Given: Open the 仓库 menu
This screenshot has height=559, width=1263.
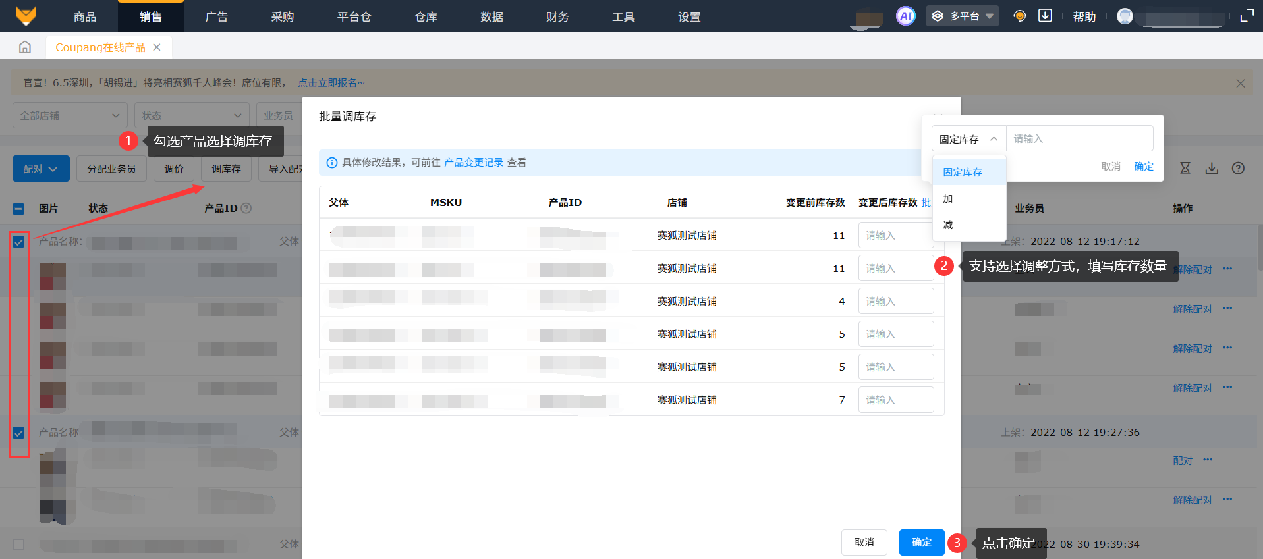Looking at the screenshot, I should (x=426, y=16).
